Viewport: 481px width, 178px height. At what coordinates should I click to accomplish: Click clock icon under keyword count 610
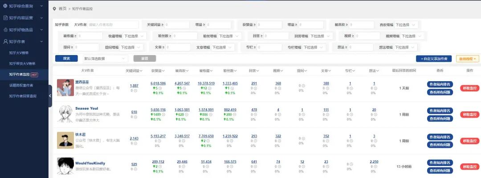[135, 117]
